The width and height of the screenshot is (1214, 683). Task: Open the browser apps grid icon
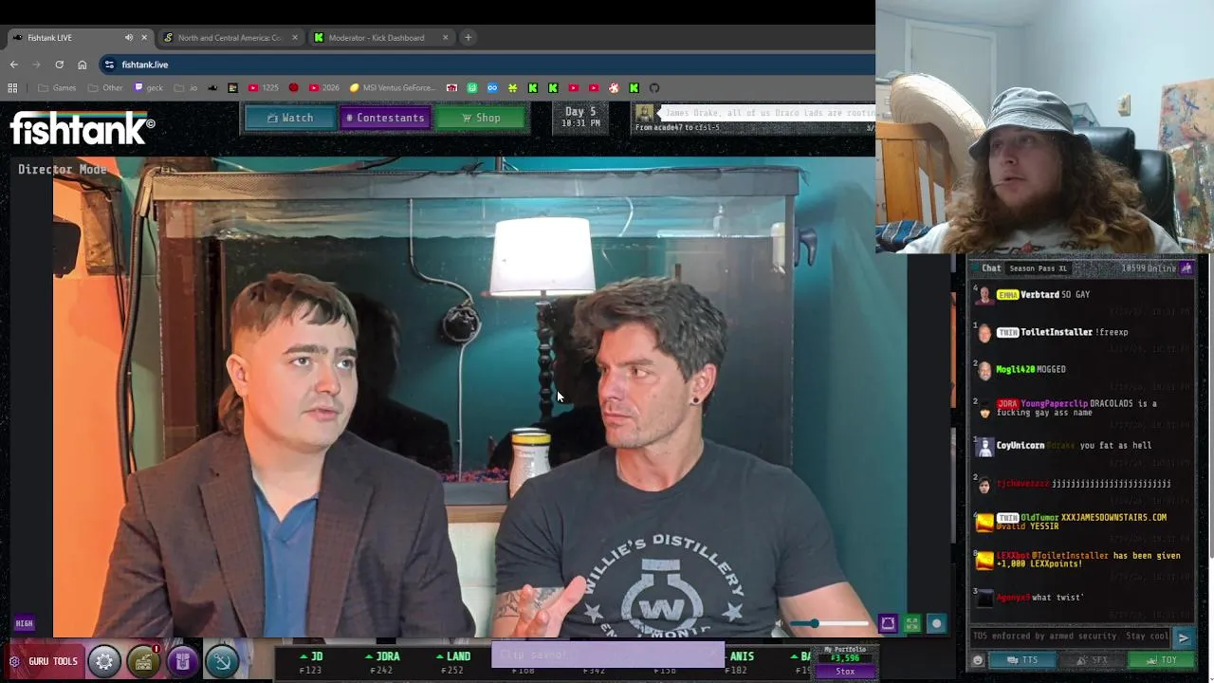12,88
